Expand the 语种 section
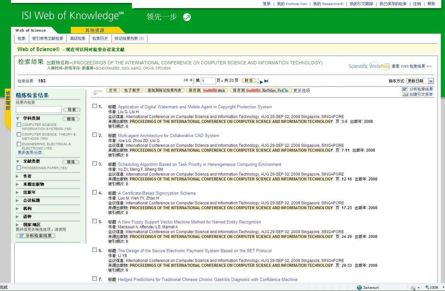445x291 pixels. pos(17,217)
